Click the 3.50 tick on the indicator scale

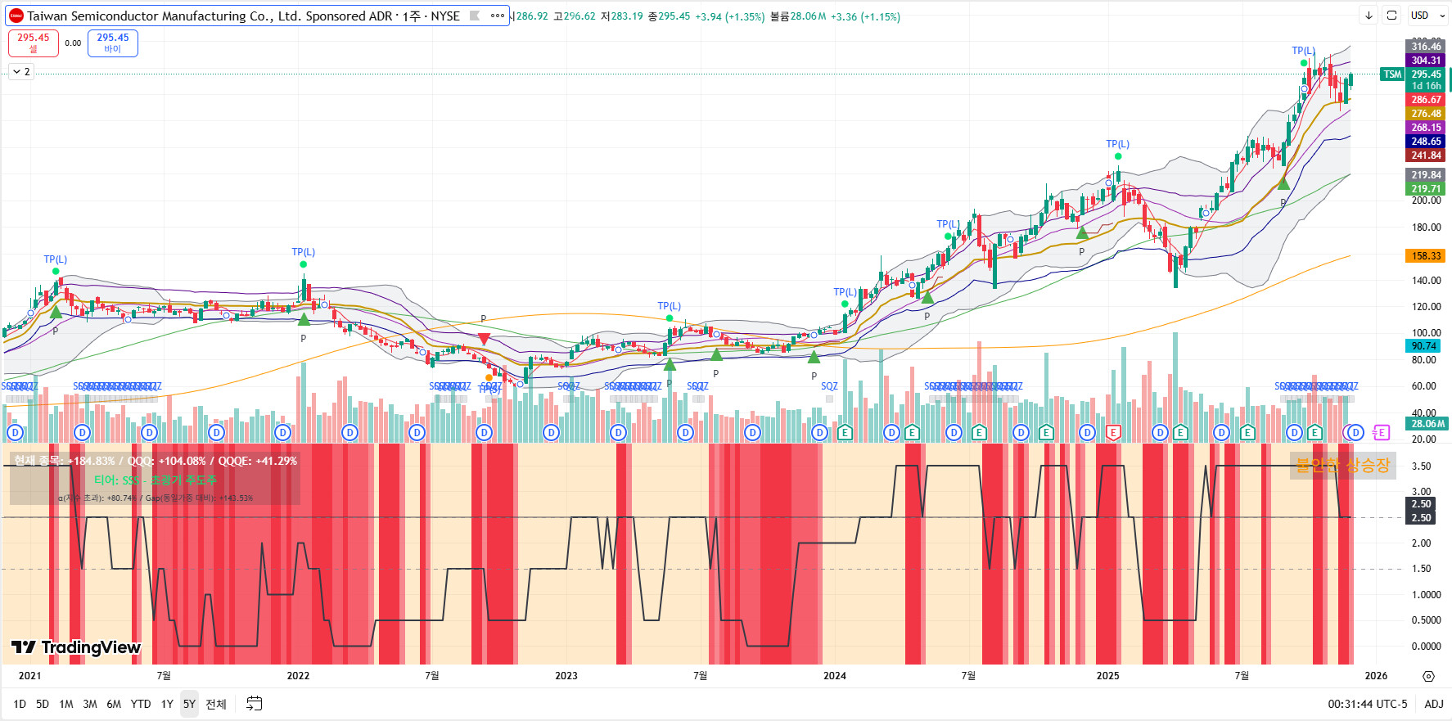coord(1421,466)
